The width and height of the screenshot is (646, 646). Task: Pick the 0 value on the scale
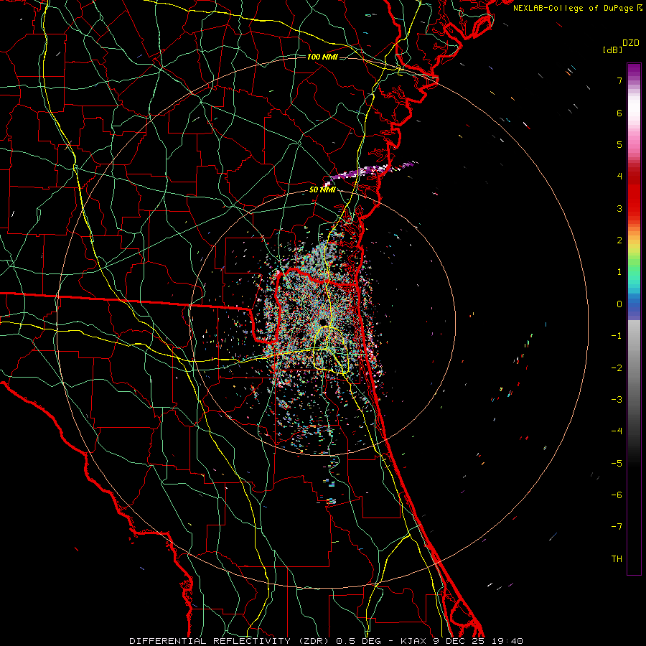tap(619, 304)
